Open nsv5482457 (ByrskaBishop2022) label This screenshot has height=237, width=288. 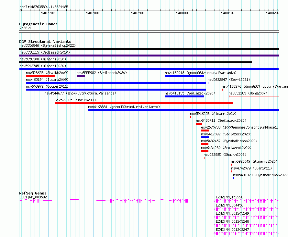coord(229,141)
